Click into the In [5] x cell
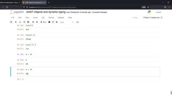This screenshot has height=96, width=172. click(92, 60)
